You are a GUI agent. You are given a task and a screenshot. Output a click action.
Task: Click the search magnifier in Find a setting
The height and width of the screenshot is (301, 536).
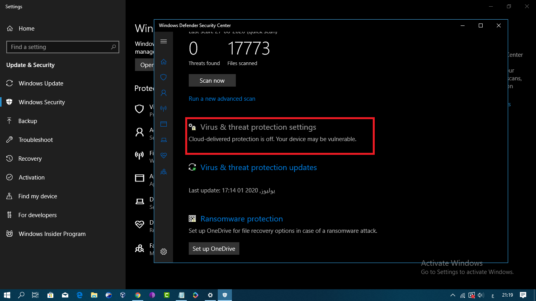(113, 47)
